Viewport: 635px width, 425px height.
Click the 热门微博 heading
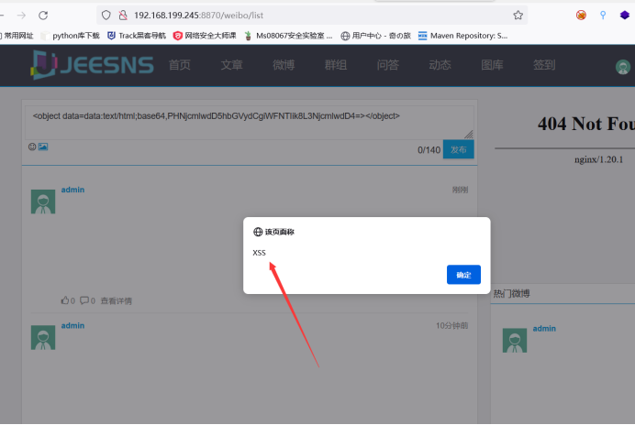tap(511, 294)
